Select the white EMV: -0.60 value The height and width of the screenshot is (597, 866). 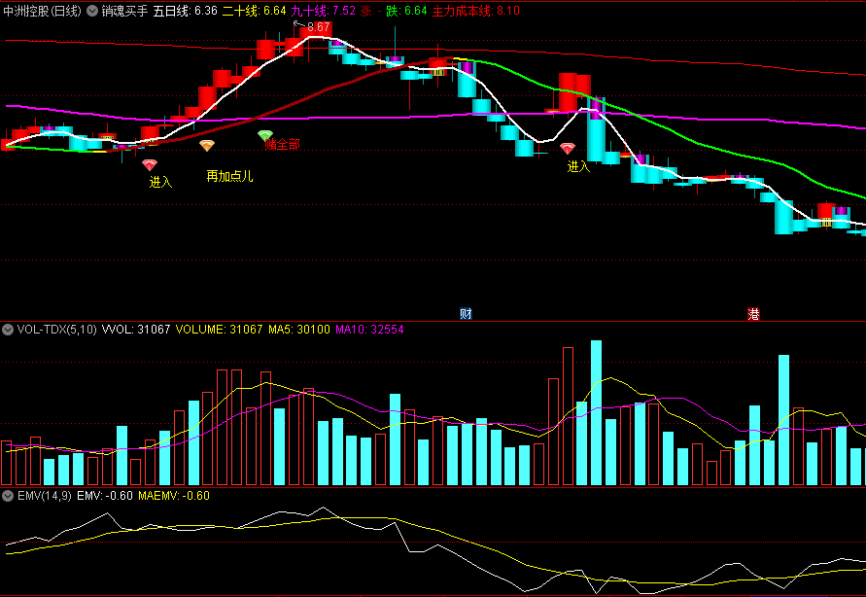[105, 496]
